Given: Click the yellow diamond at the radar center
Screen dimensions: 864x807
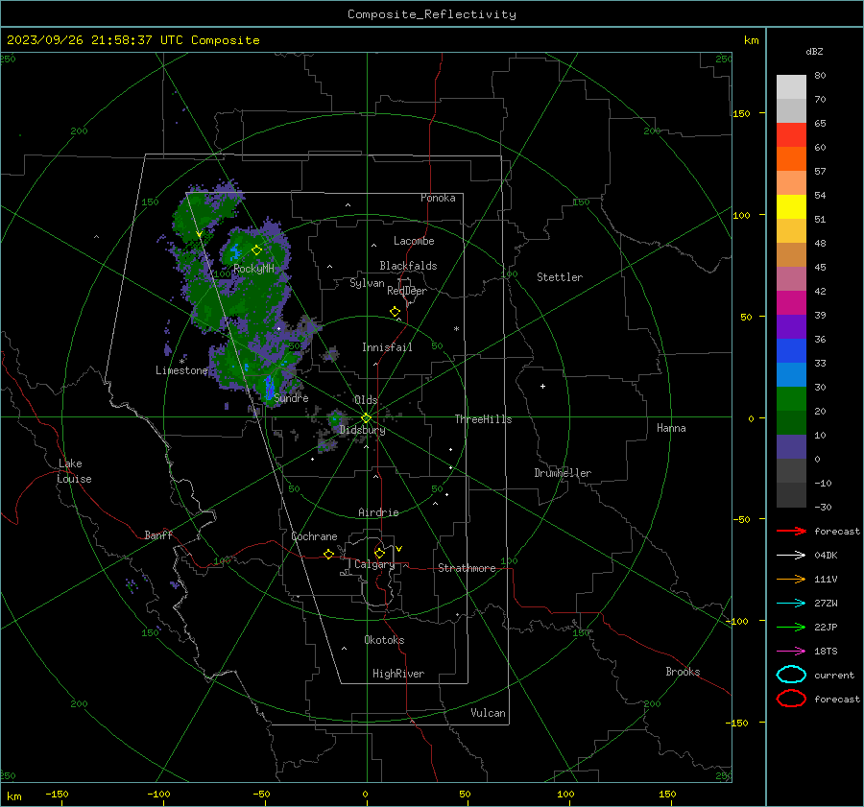Looking at the screenshot, I should (367, 418).
